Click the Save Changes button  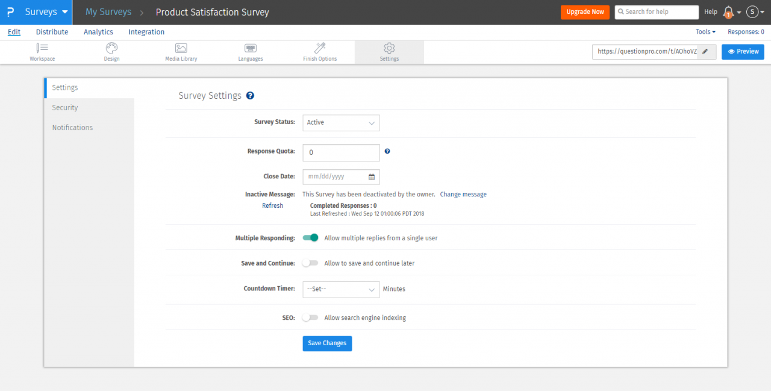327,343
